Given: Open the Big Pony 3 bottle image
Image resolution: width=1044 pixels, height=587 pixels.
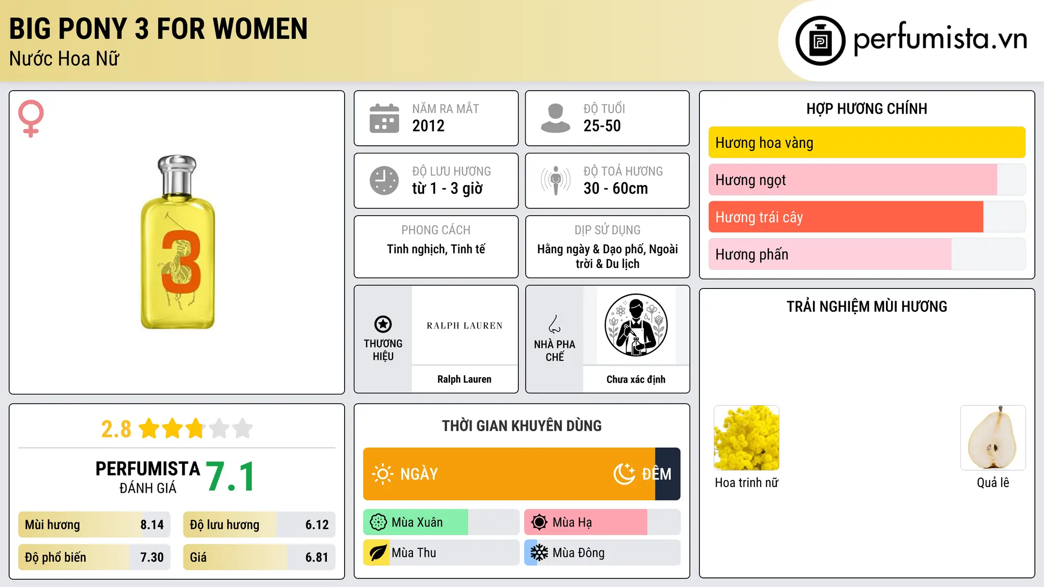Looking at the screenshot, I should coord(178,242).
